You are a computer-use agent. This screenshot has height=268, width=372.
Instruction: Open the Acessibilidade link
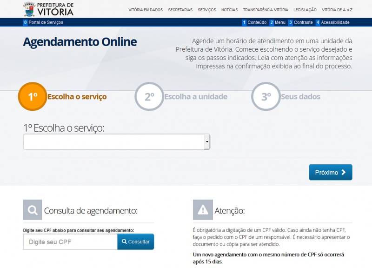(332, 22)
